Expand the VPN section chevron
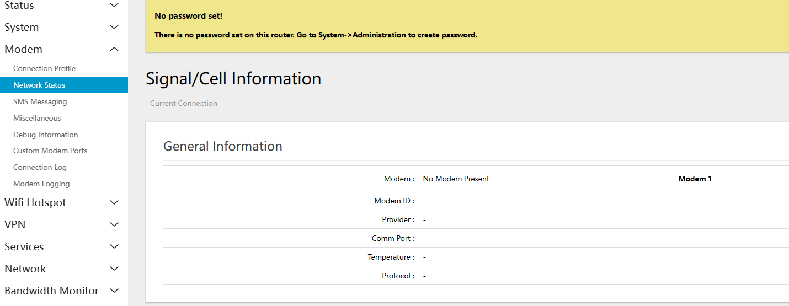The width and height of the screenshot is (789, 306). 114,225
